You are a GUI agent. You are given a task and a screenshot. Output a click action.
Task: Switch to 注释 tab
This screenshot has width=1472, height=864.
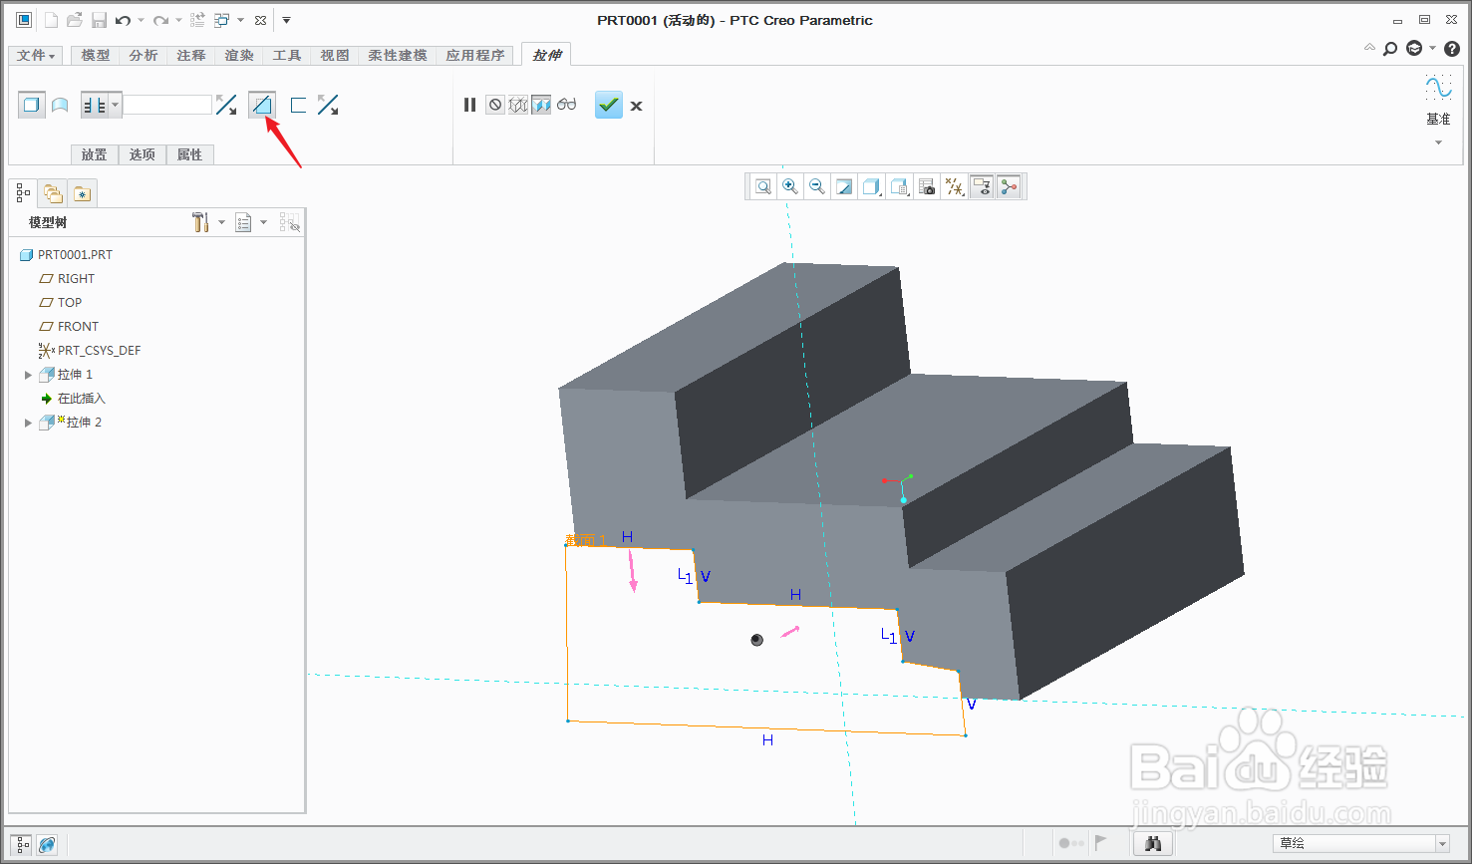click(x=191, y=55)
